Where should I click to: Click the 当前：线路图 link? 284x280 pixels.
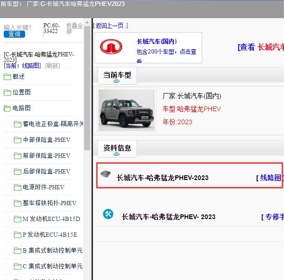coord(22,66)
